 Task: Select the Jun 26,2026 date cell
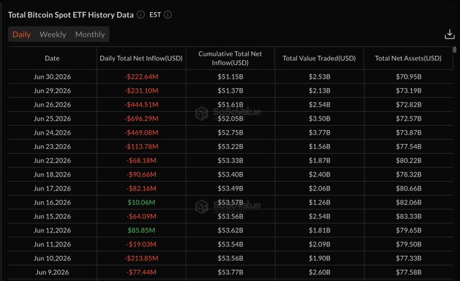[x=52, y=104]
